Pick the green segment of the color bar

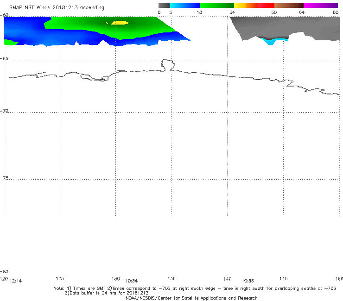(217, 6)
